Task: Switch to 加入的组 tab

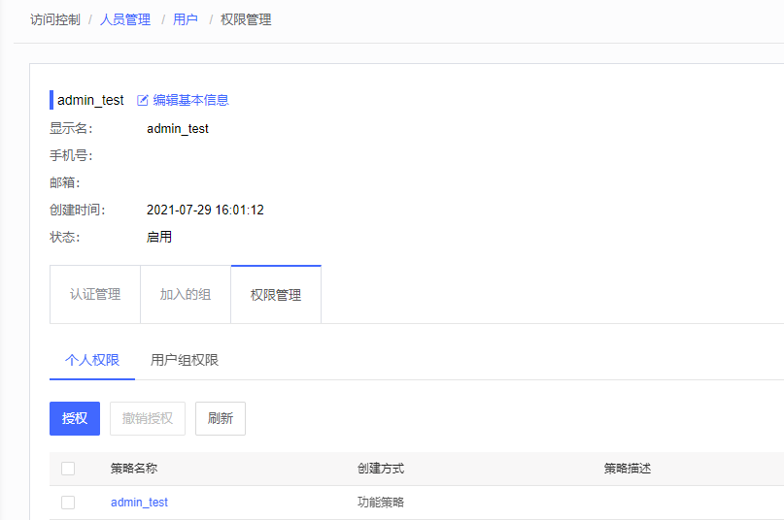Action: coord(186,294)
